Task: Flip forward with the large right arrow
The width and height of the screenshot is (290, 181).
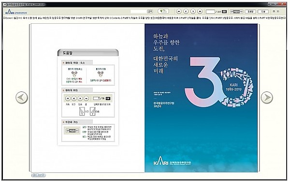Action: click(267, 98)
